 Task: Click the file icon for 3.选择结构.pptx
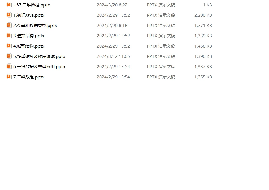coord(9,35)
